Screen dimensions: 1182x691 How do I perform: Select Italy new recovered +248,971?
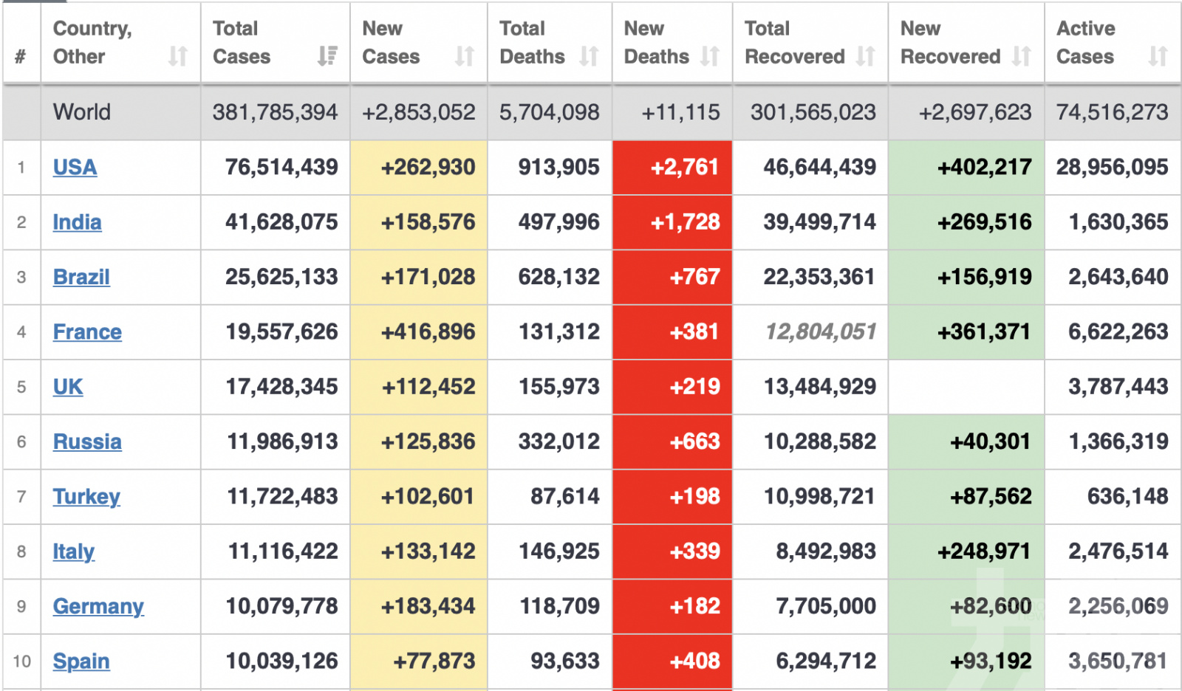pyautogui.click(x=984, y=551)
